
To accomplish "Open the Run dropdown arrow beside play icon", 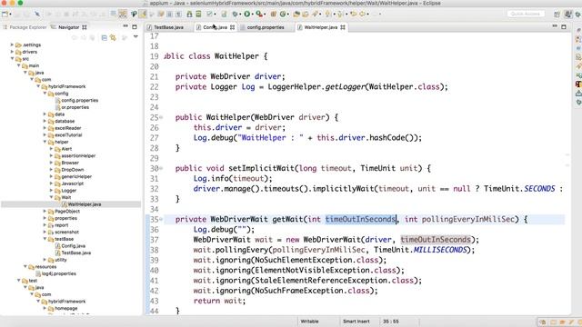I will coord(253,15).
